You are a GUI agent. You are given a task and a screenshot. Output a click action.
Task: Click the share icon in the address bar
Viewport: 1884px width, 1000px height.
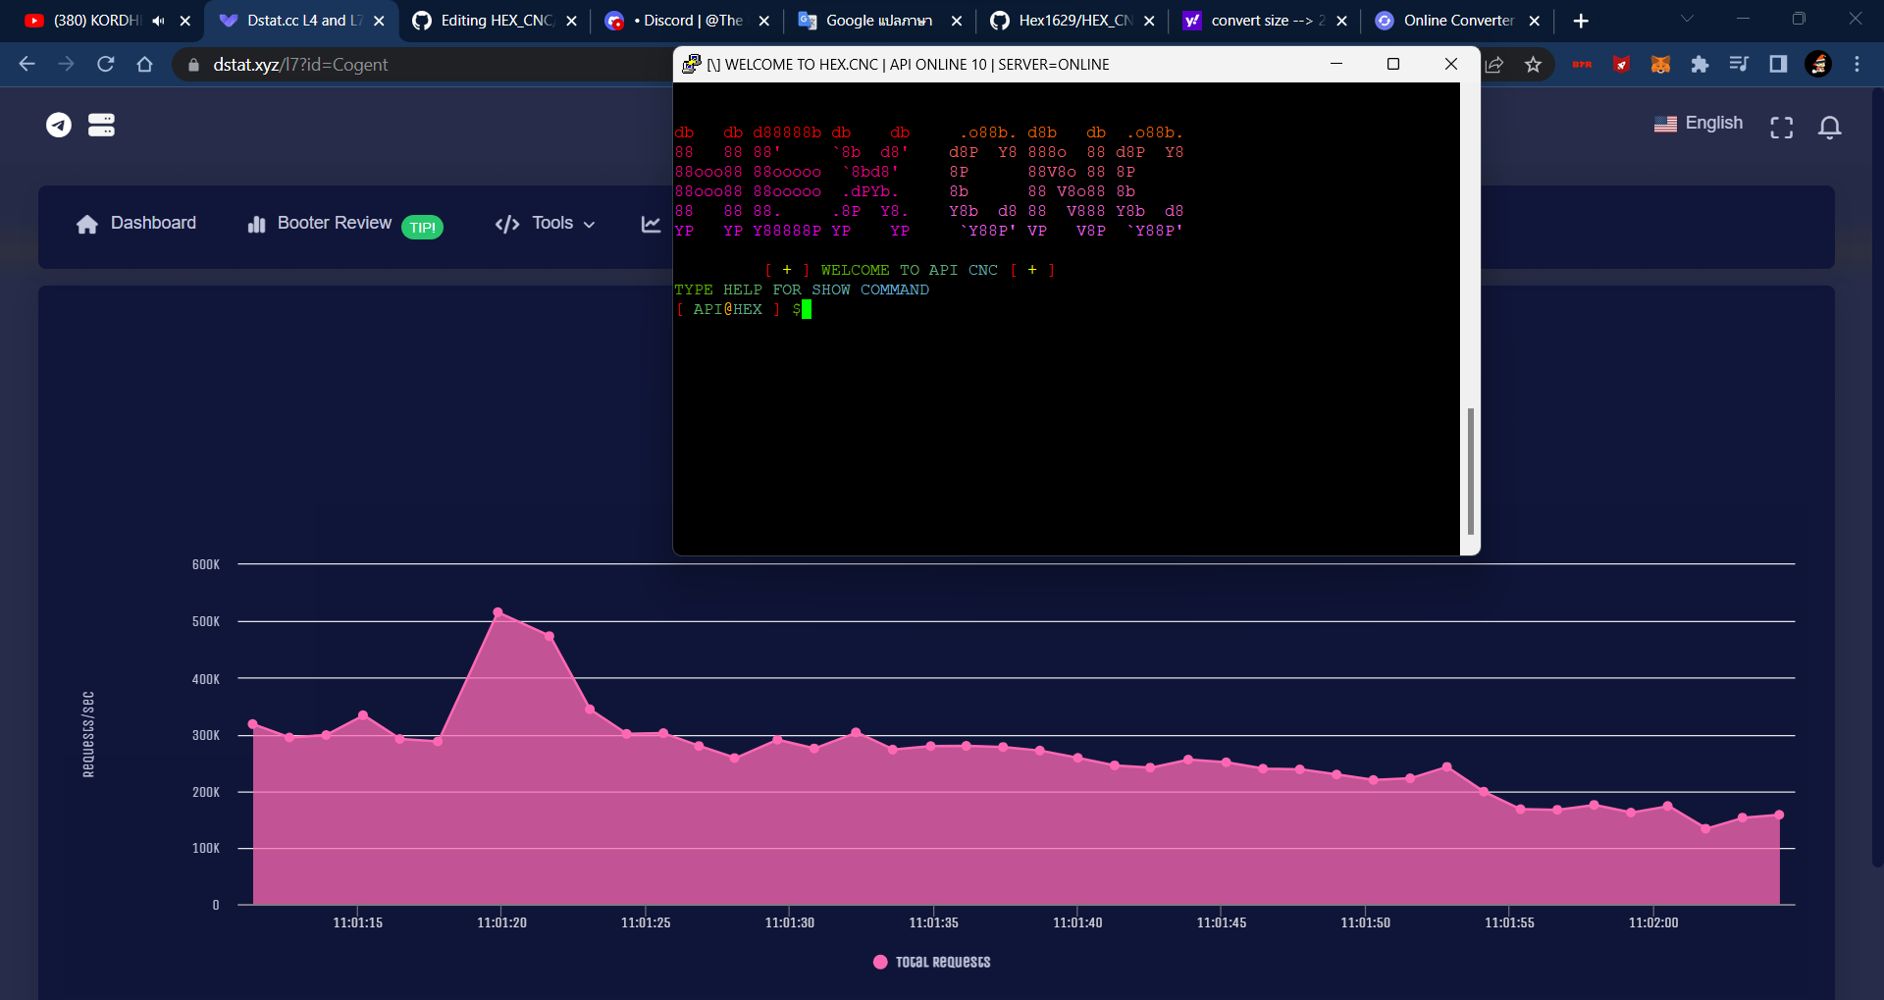(1494, 64)
